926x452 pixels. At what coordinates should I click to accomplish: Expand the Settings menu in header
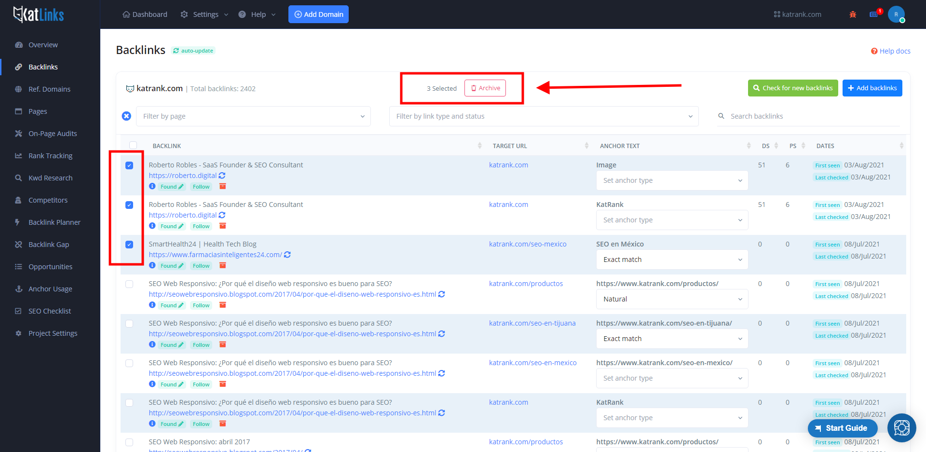[x=204, y=14]
